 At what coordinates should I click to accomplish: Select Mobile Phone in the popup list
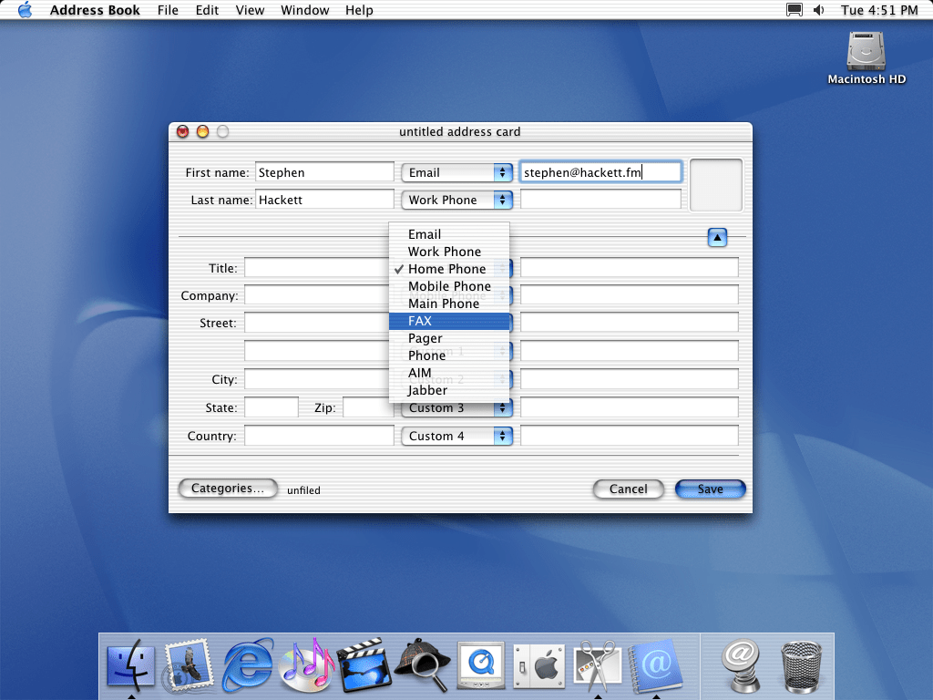(448, 286)
